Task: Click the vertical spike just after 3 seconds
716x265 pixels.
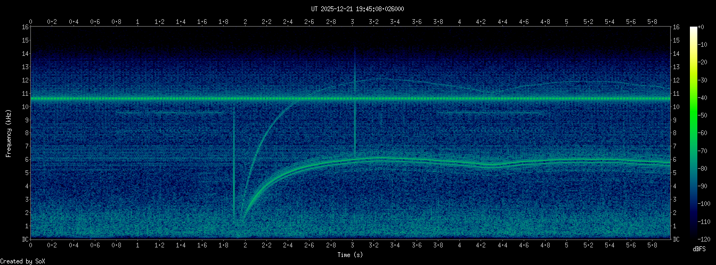Action: [x=355, y=106]
